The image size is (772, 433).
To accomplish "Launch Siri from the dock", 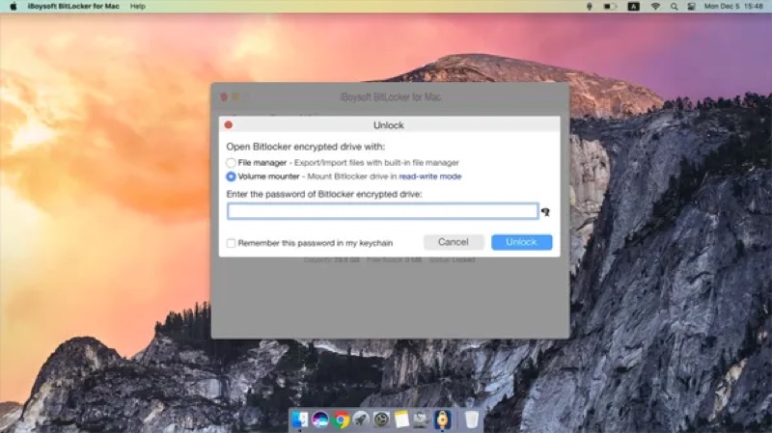I will 320,419.
